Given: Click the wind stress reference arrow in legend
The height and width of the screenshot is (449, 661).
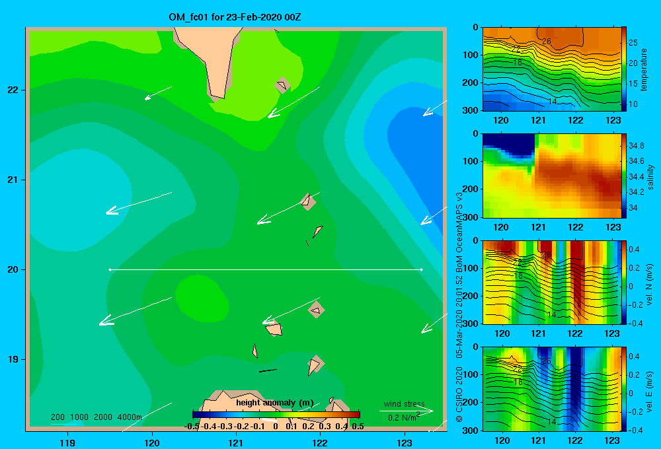Looking at the screenshot, I should pyautogui.click(x=407, y=411).
